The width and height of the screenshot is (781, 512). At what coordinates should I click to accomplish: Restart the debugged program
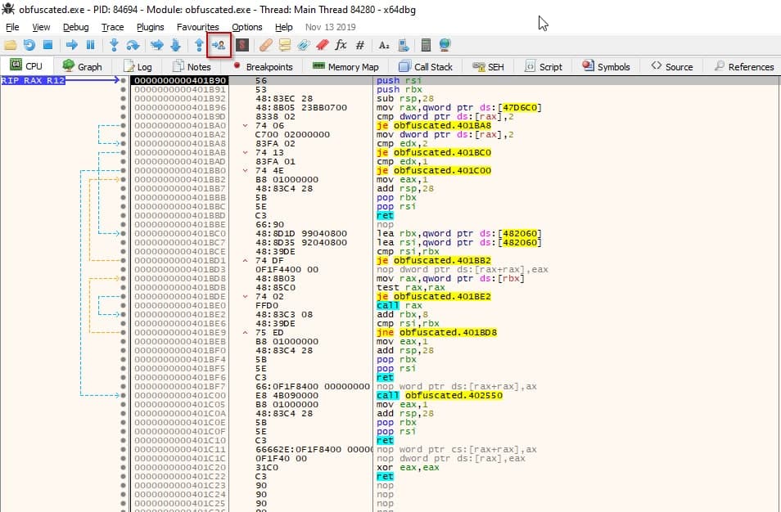[x=29, y=45]
